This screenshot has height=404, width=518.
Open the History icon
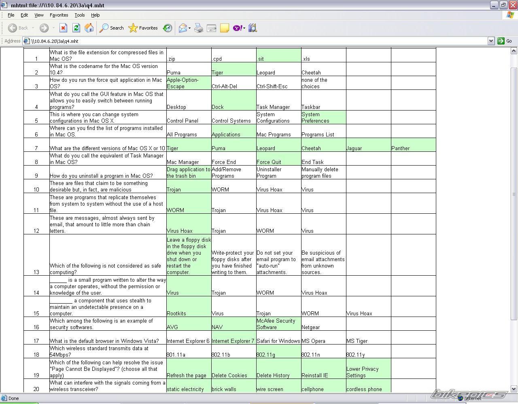point(168,28)
